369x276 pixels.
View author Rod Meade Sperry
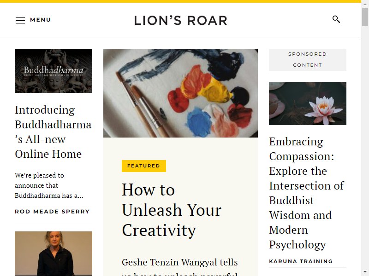click(x=52, y=212)
